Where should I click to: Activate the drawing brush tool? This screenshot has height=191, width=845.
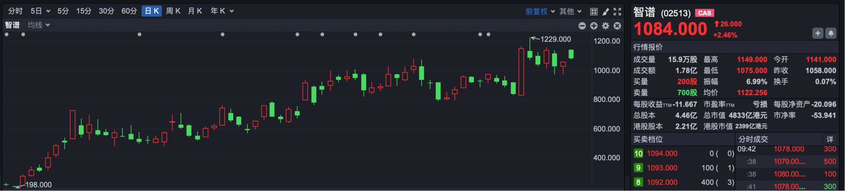click(x=606, y=11)
